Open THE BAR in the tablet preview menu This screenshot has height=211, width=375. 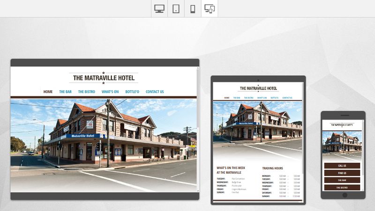coord(237,98)
